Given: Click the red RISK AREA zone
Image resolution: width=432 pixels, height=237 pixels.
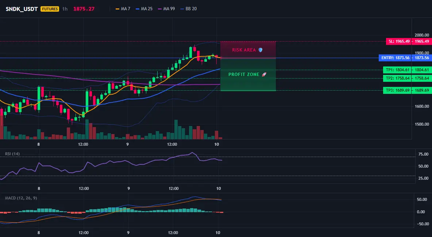Looking at the screenshot, I should 248,50.
